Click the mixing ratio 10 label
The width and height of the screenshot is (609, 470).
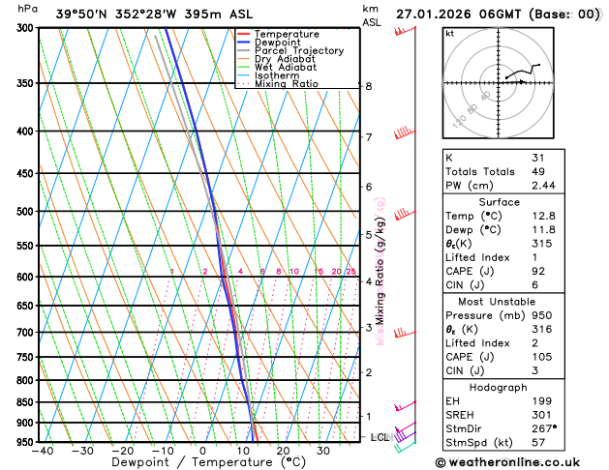(x=294, y=271)
